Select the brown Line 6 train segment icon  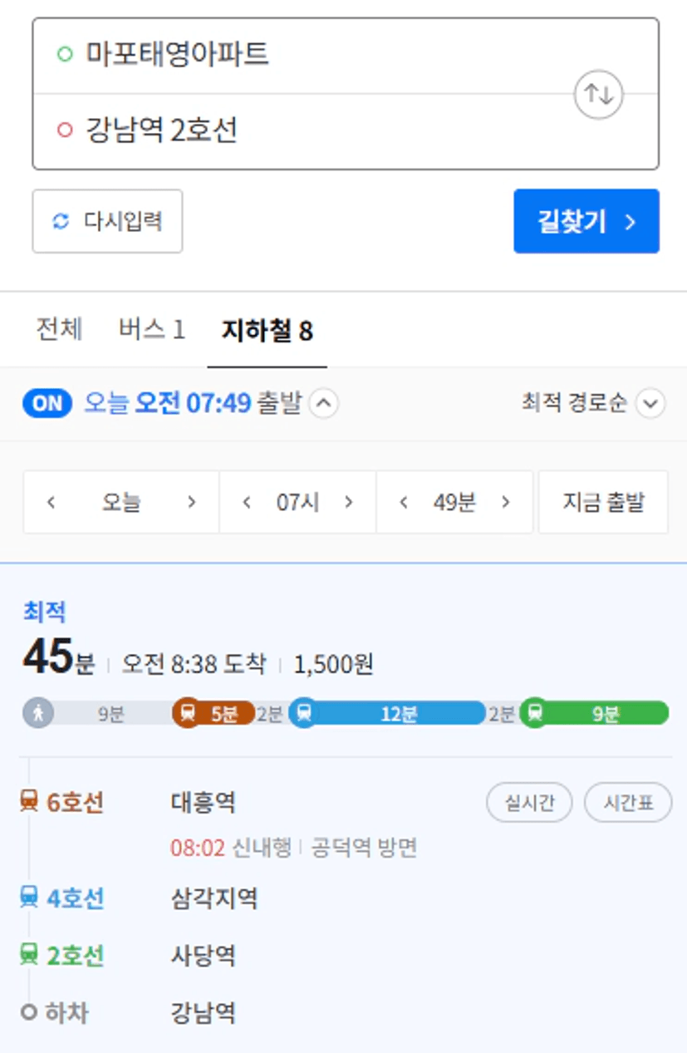188,713
